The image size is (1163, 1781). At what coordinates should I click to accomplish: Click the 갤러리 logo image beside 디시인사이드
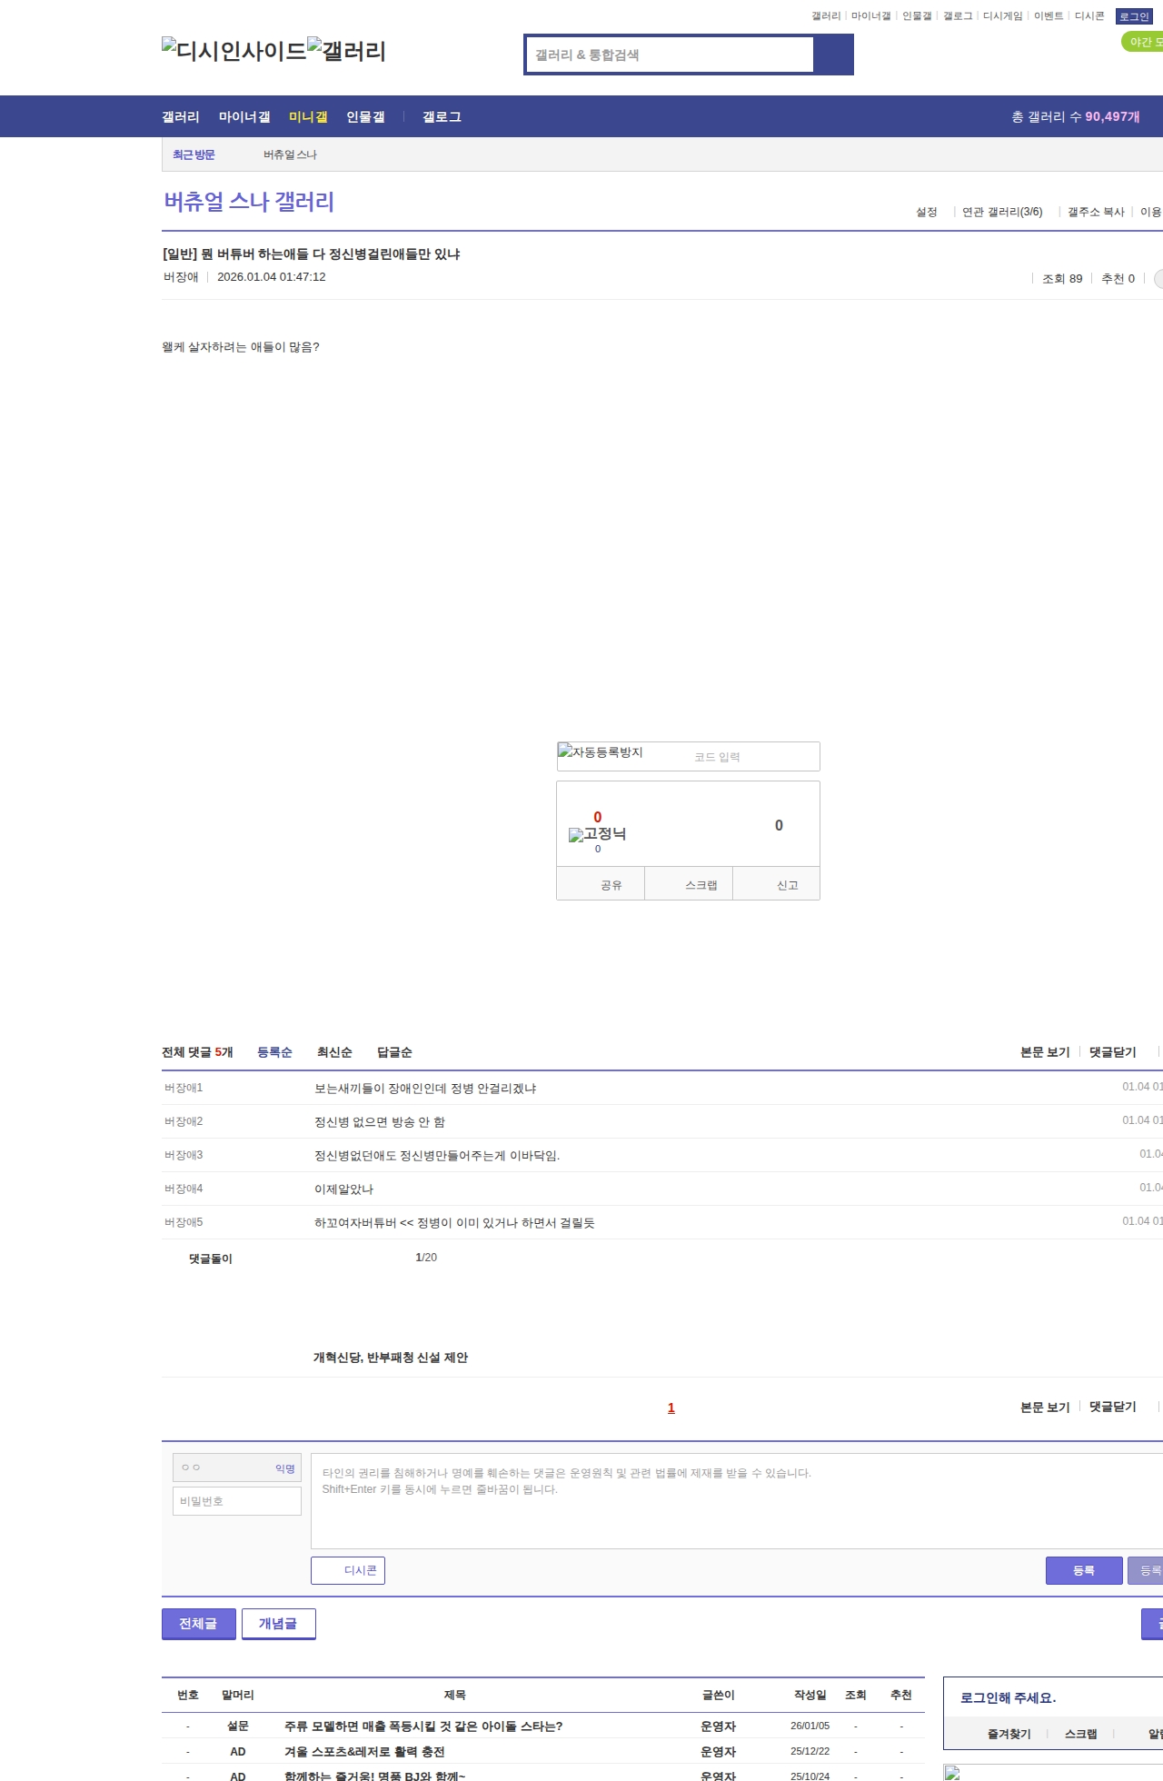pos(346,51)
